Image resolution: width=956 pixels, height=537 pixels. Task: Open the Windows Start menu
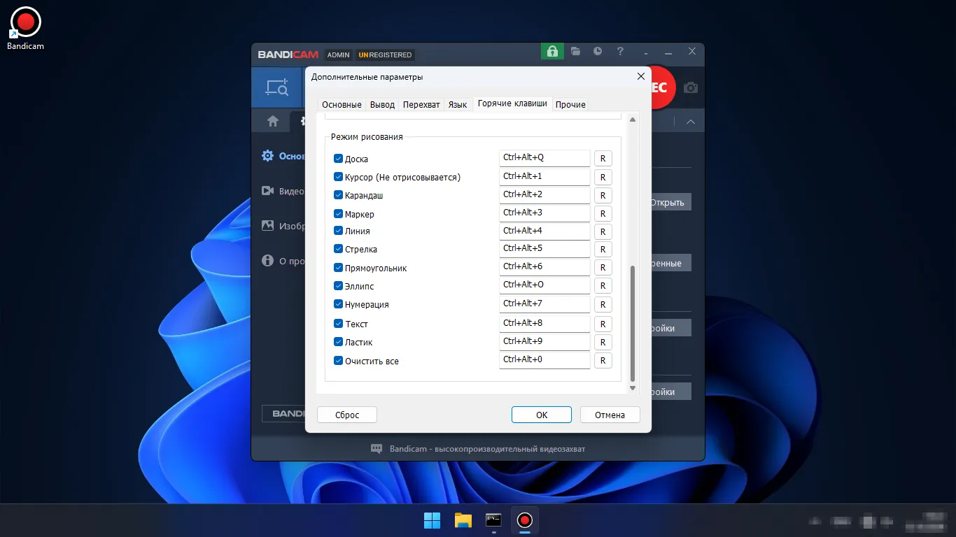(x=433, y=520)
